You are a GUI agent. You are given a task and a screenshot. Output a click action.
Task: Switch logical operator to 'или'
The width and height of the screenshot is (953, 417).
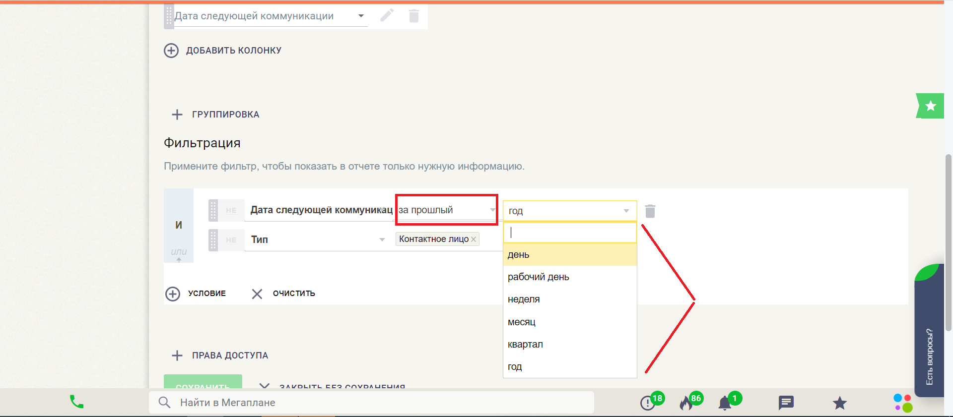click(x=179, y=252)
